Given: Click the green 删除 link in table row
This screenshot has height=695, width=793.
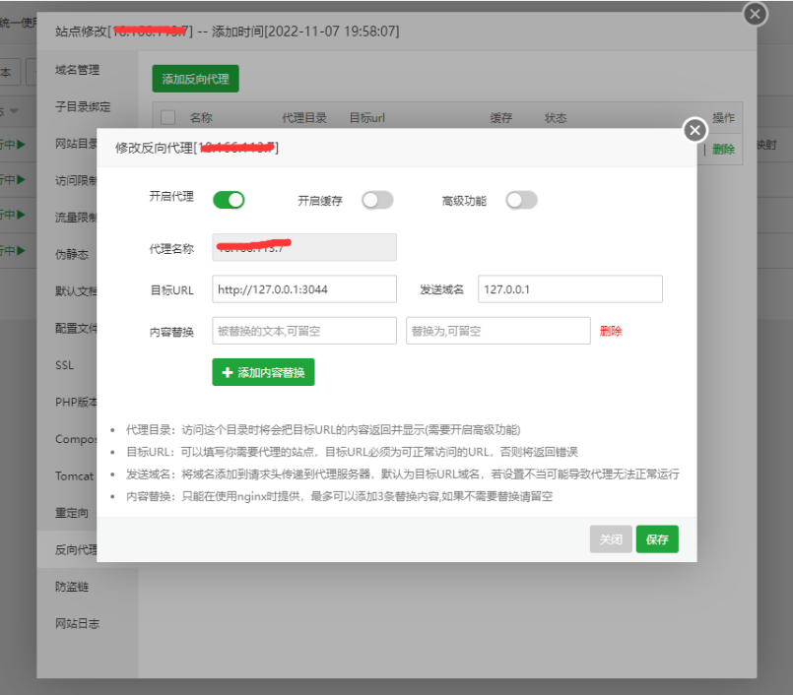Looking at the screenshot, I should (x=723, y=149).
